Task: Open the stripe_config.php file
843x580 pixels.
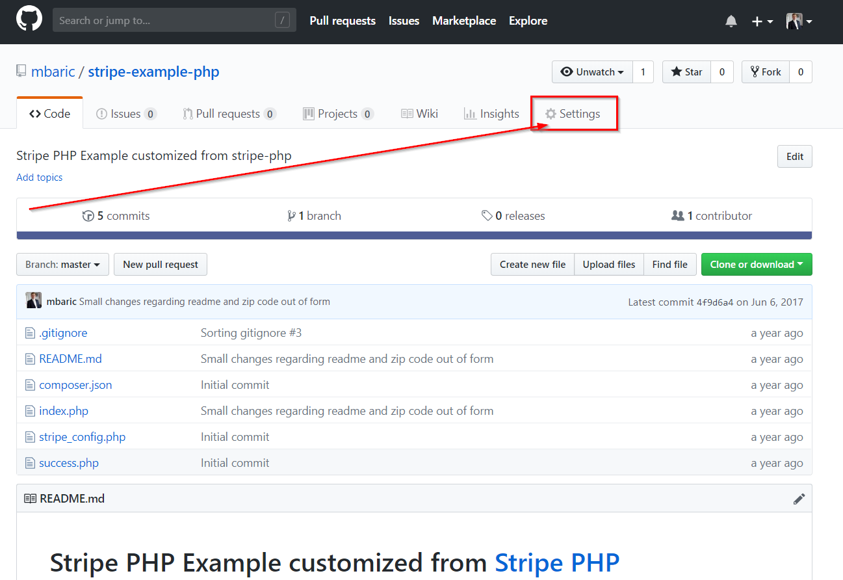Action: click(82, 437)
